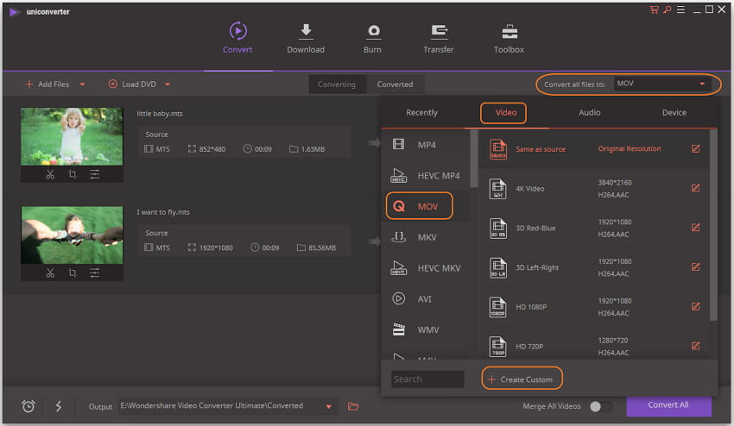Choose the 4K Video preset
This screenshot has width=734, height=426.
[x=594, y=189]
